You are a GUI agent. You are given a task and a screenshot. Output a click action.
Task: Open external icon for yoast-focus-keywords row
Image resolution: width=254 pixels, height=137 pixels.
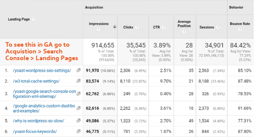pos(79,131)
